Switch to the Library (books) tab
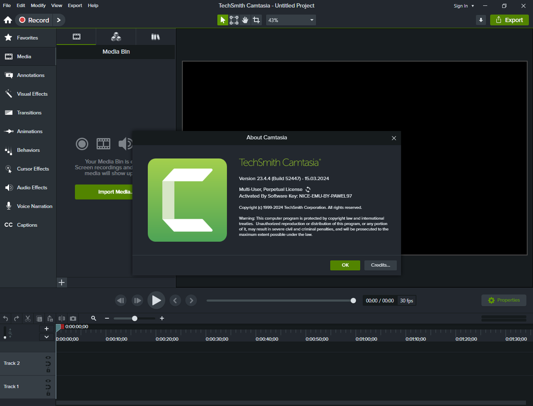 [155, 37]
